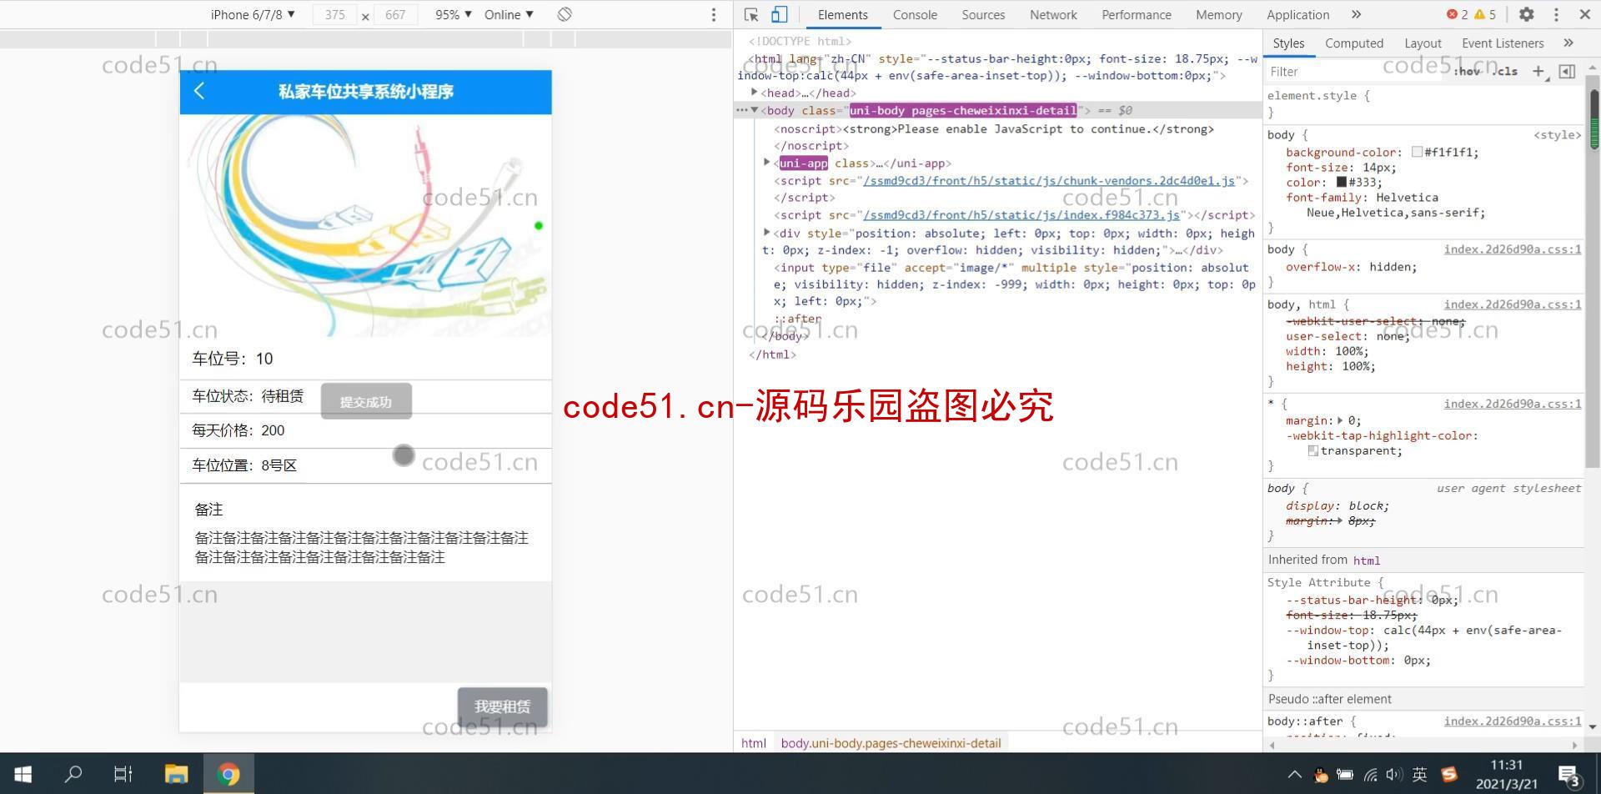Click the #f1f1f1 background color swatch

(1417, 152)
